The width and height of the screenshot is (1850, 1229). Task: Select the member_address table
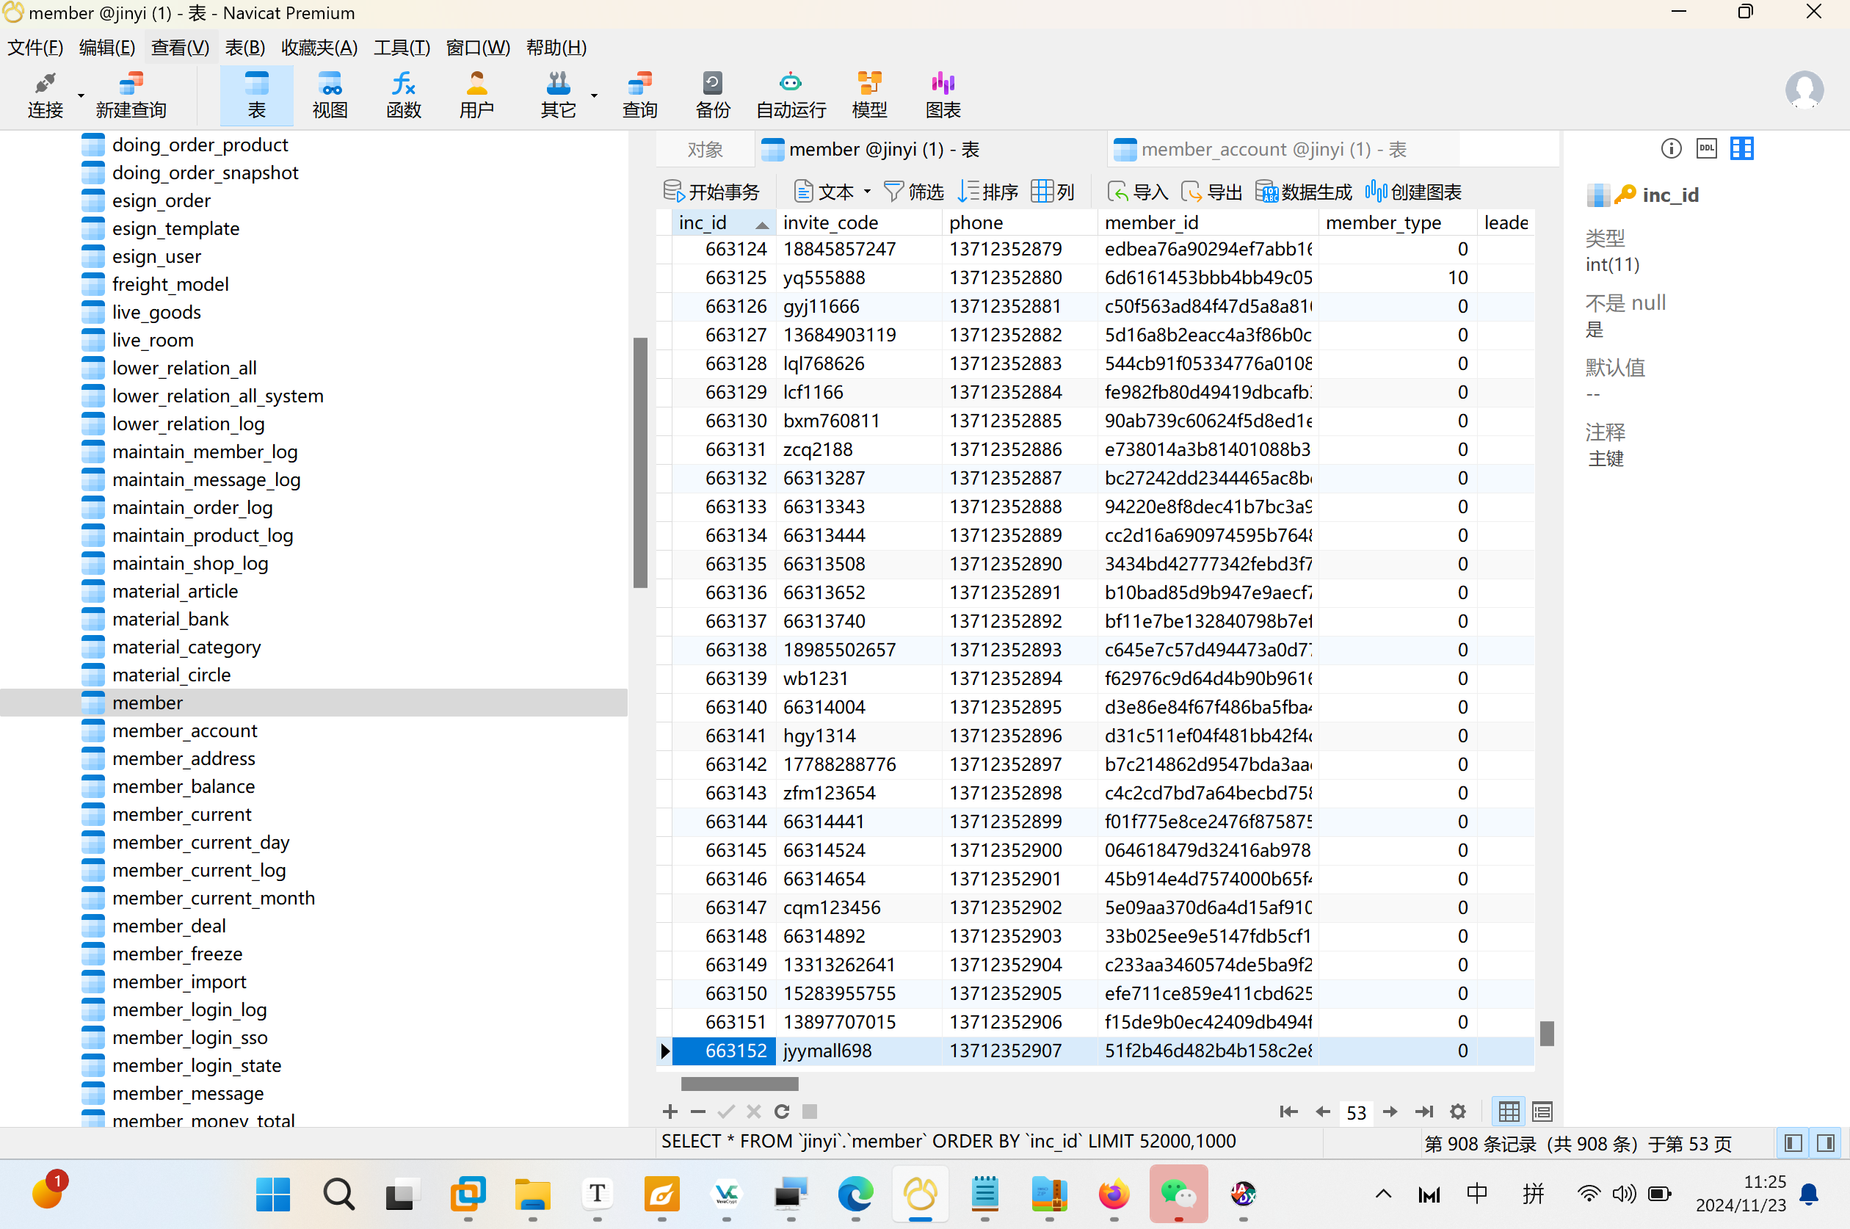pos(184,758)
